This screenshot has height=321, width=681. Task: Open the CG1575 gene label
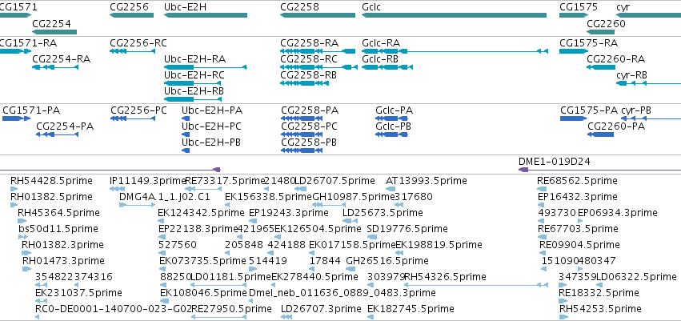579,7
